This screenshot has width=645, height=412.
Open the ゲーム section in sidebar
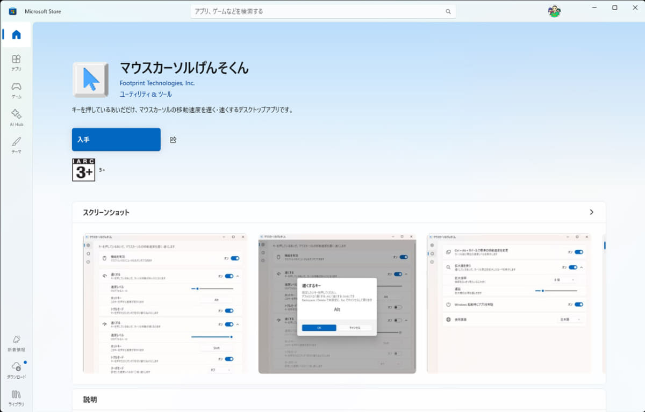coord(16,90)
